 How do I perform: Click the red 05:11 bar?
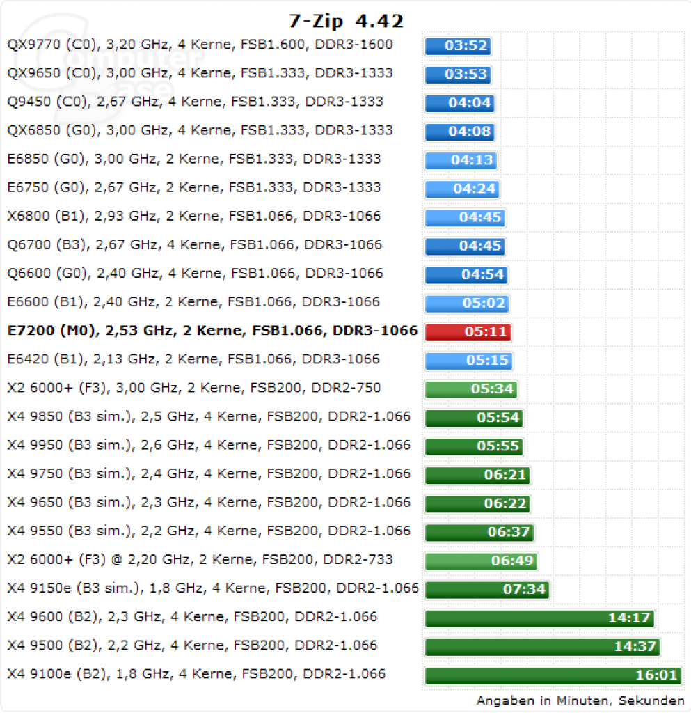click(x=468, y=332)
